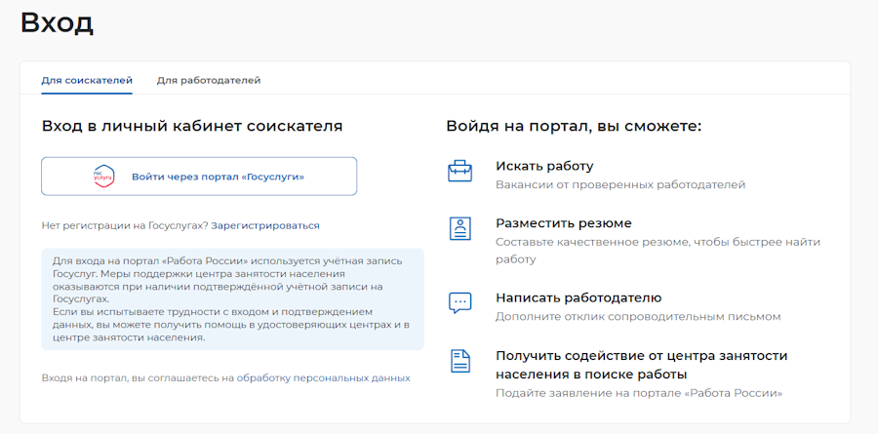This screenshot has height=434, width=878.
Task: Click the Написать работодателю heading
Action: point(579,297)
